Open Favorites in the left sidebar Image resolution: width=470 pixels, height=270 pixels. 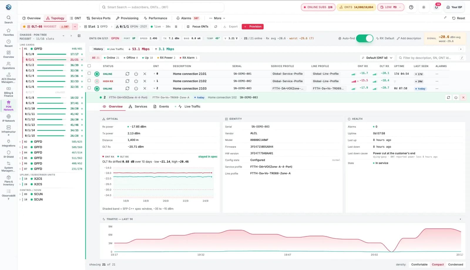click(x=9, y=32)
